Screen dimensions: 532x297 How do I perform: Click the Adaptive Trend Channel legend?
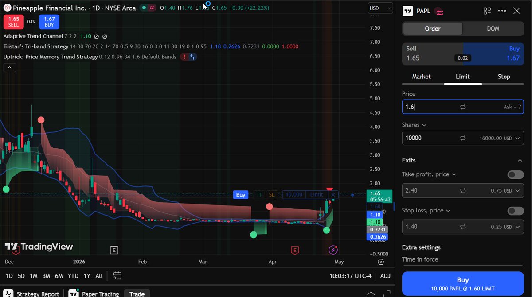tap(33, 36)
